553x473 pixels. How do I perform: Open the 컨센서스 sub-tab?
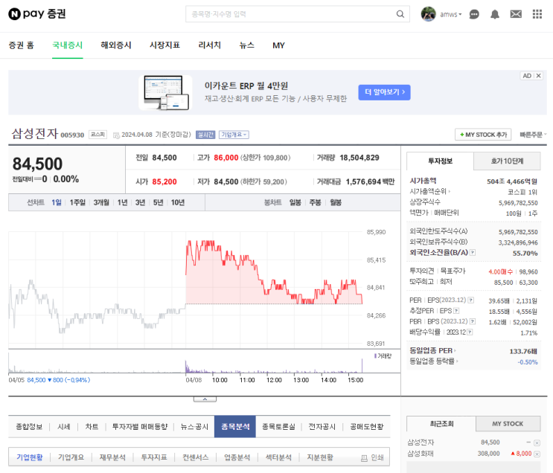pyautogui.click(x=196, y=457)
